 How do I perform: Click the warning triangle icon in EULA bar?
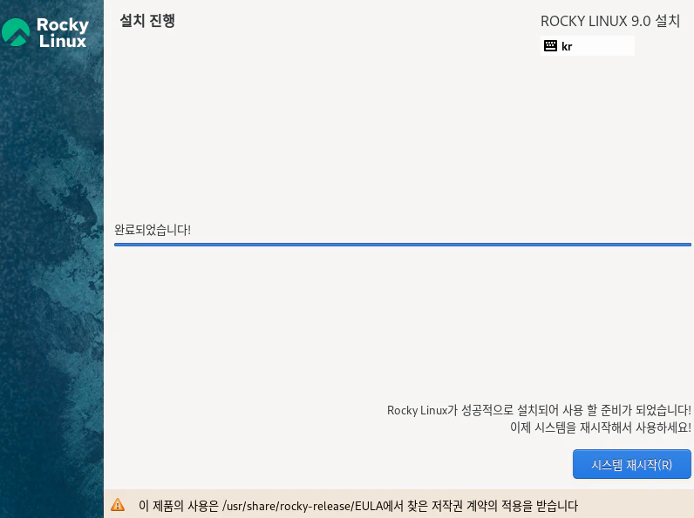(118, 505)
